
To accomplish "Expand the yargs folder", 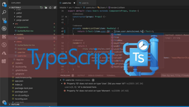I will click(x=14, y=16).
